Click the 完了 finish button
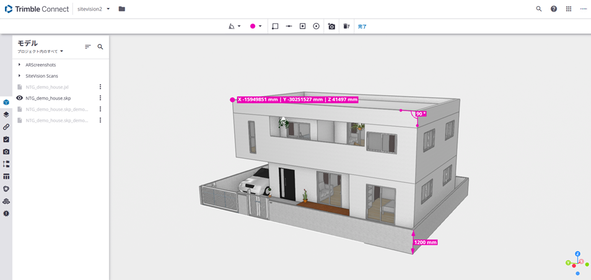 coord(362,27)
